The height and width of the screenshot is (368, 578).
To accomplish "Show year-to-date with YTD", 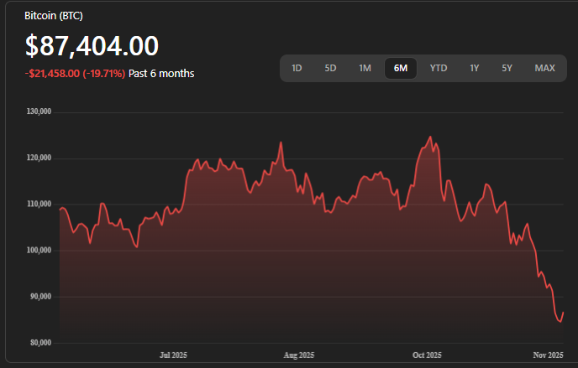I will (439, 68).
